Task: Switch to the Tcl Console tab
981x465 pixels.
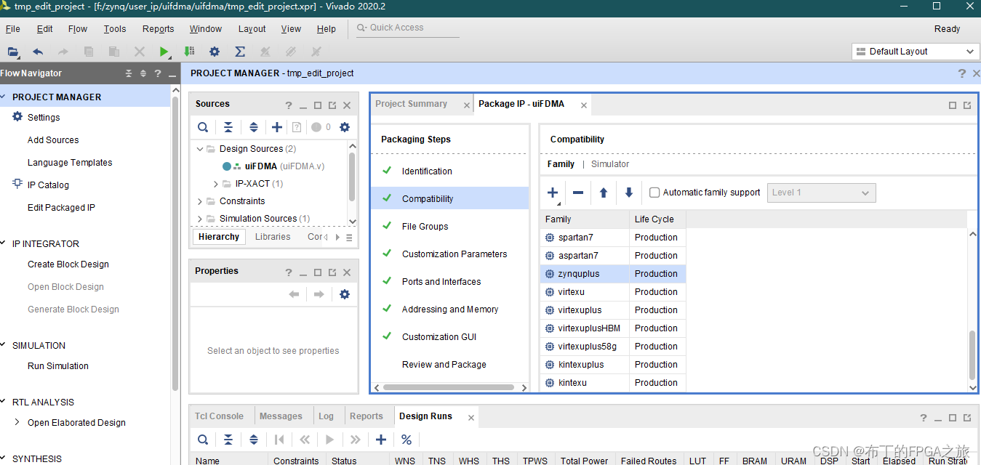Action: click(219, 416)
